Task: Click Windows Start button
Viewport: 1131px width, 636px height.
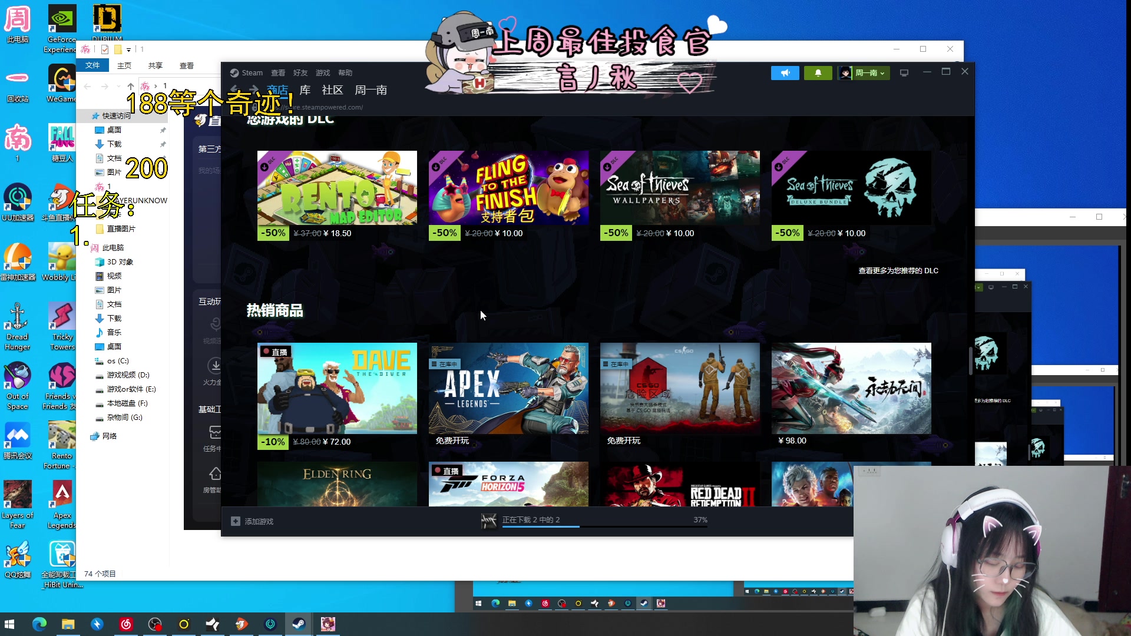Action: 9,624
